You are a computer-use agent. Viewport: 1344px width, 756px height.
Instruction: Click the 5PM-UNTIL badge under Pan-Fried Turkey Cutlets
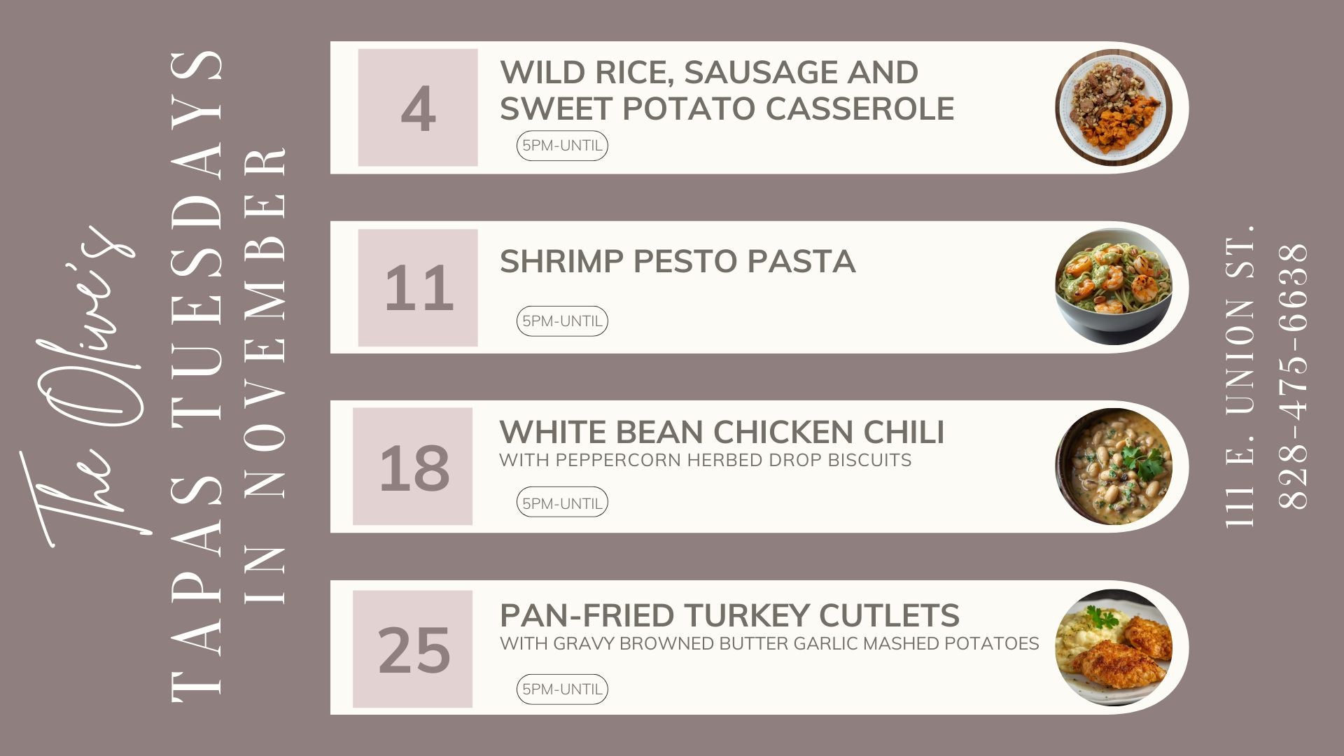[x=562, y=689]
